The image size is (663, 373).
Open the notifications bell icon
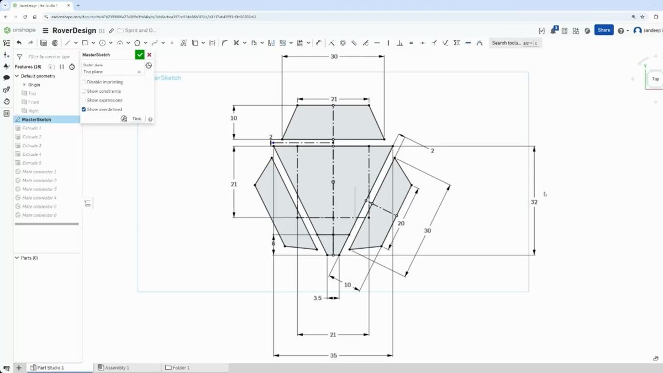pyautogui.click(x=554, y=30)
